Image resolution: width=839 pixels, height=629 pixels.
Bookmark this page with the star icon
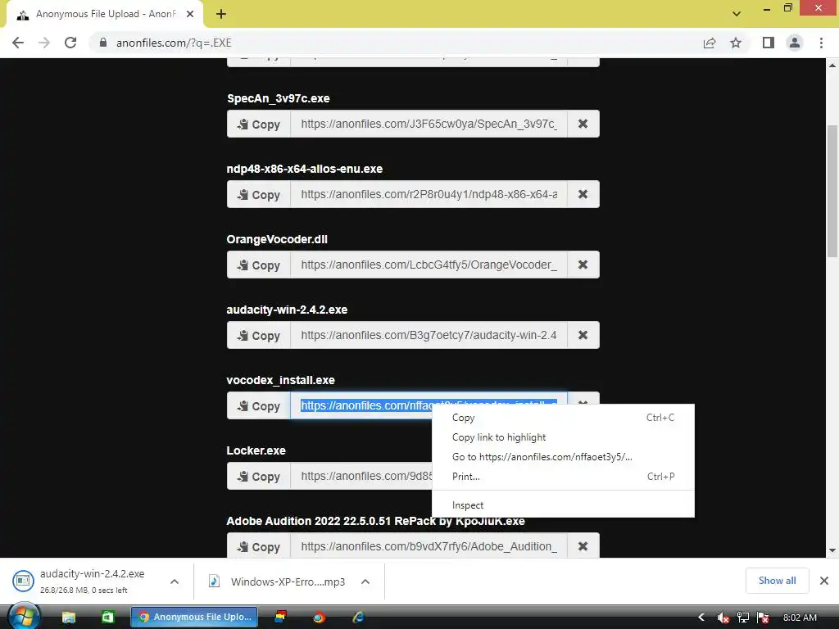coord(737,43)
